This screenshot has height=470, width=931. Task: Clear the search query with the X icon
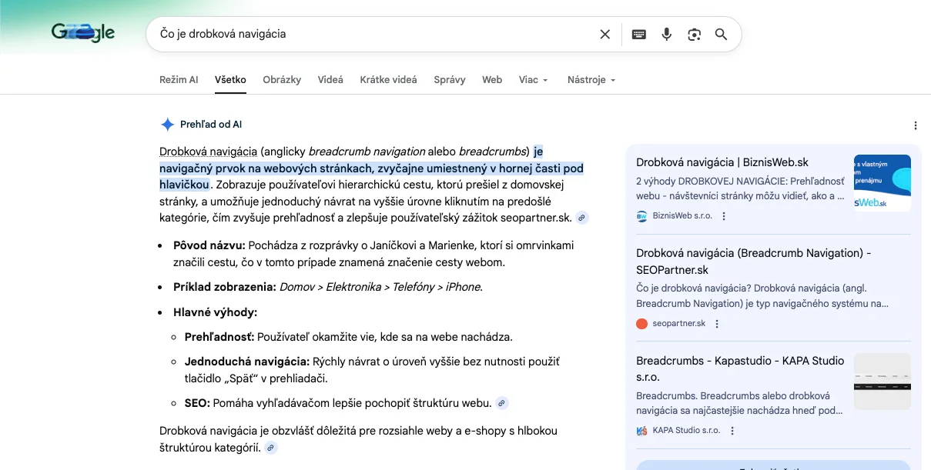click(x=604, y=35)
